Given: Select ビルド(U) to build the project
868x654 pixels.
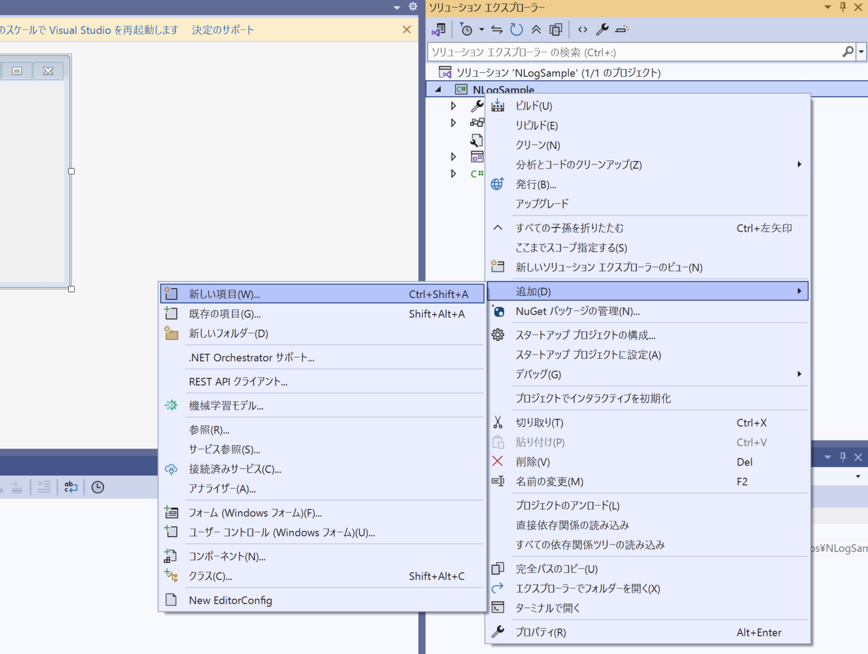Looking at the screenshot, I should [535, 106].
